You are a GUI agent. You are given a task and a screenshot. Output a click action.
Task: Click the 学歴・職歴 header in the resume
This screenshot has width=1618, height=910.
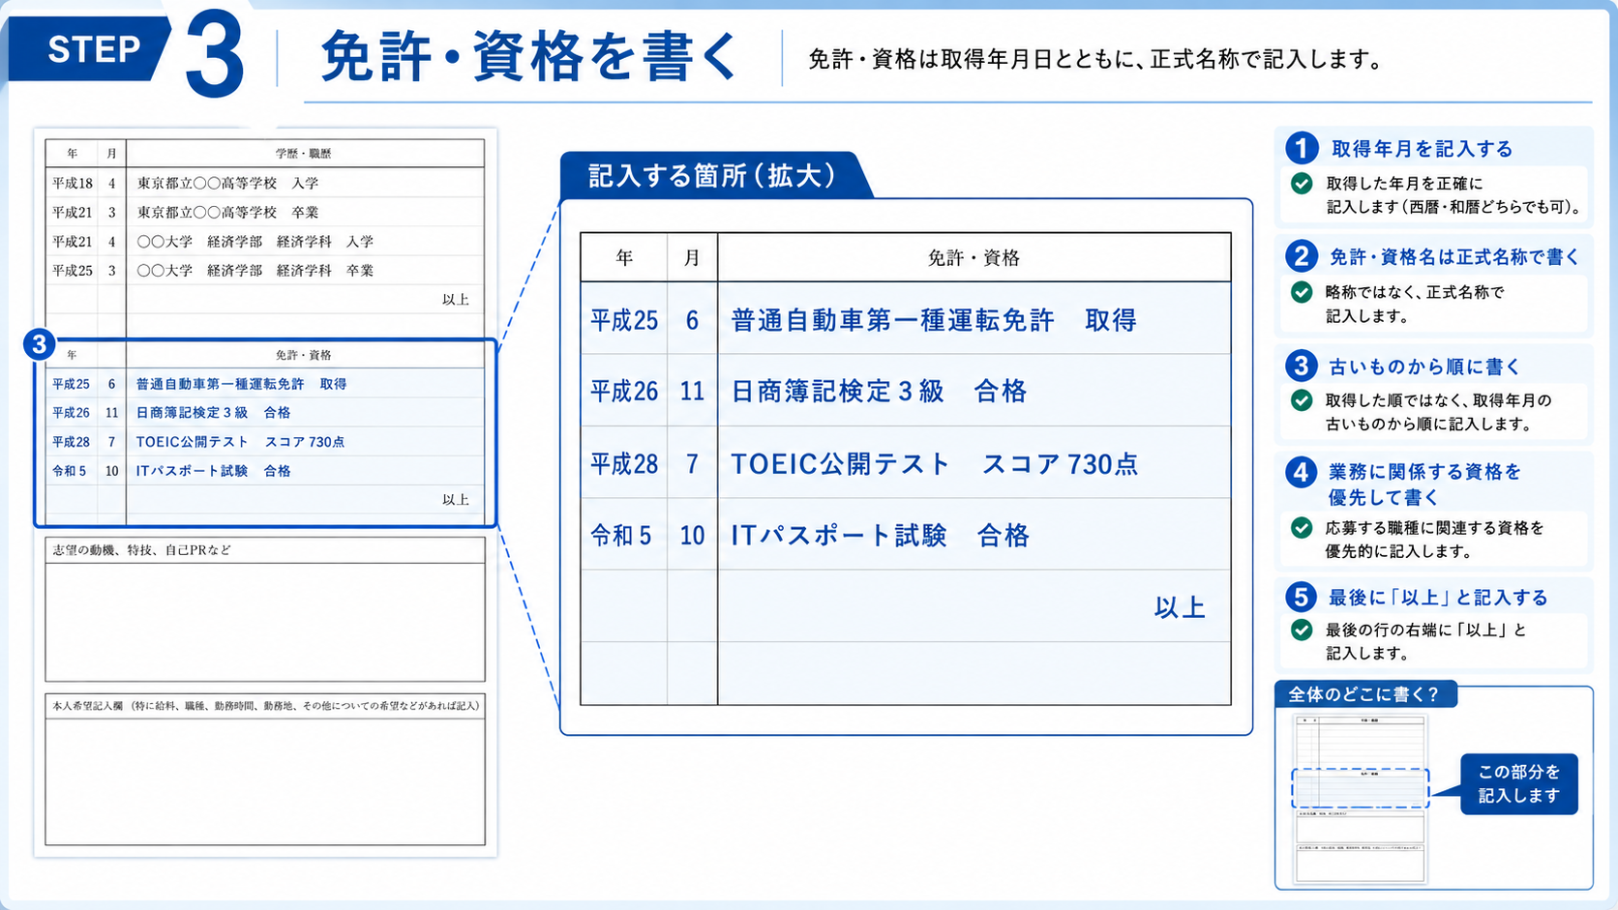click(x=304, y=154)
